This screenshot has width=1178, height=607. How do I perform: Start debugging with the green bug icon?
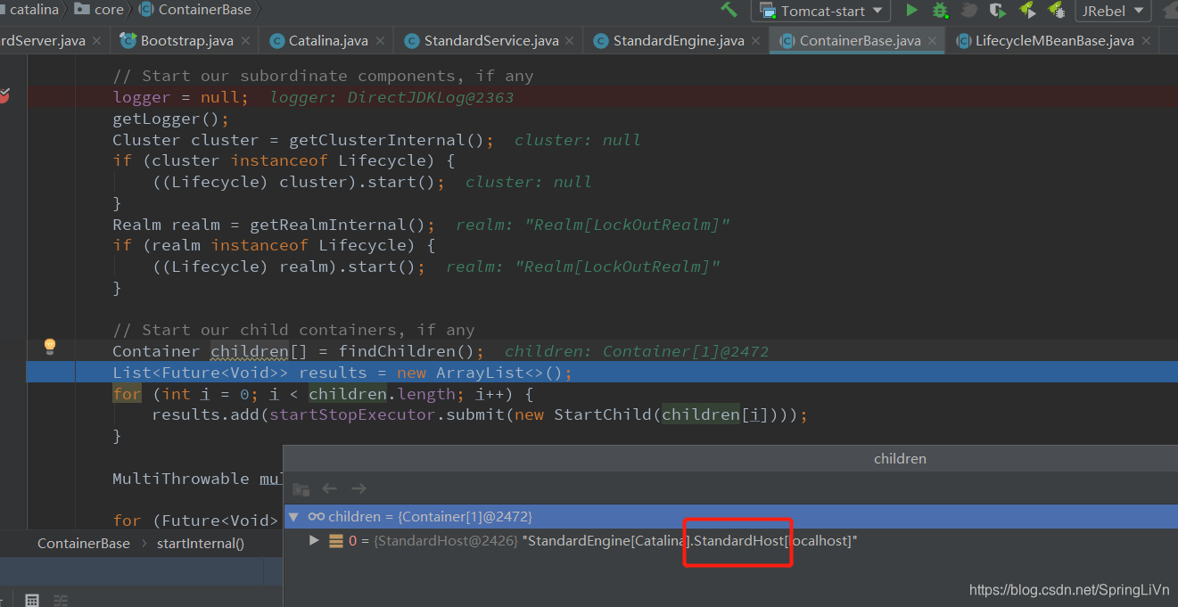(940, 11)
